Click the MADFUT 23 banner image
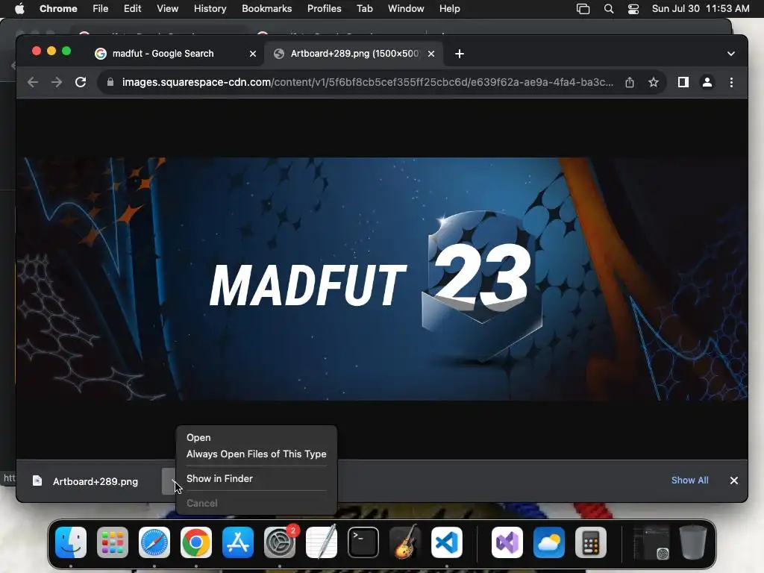The height and width of the screenshot is (573, 764). 382,279
